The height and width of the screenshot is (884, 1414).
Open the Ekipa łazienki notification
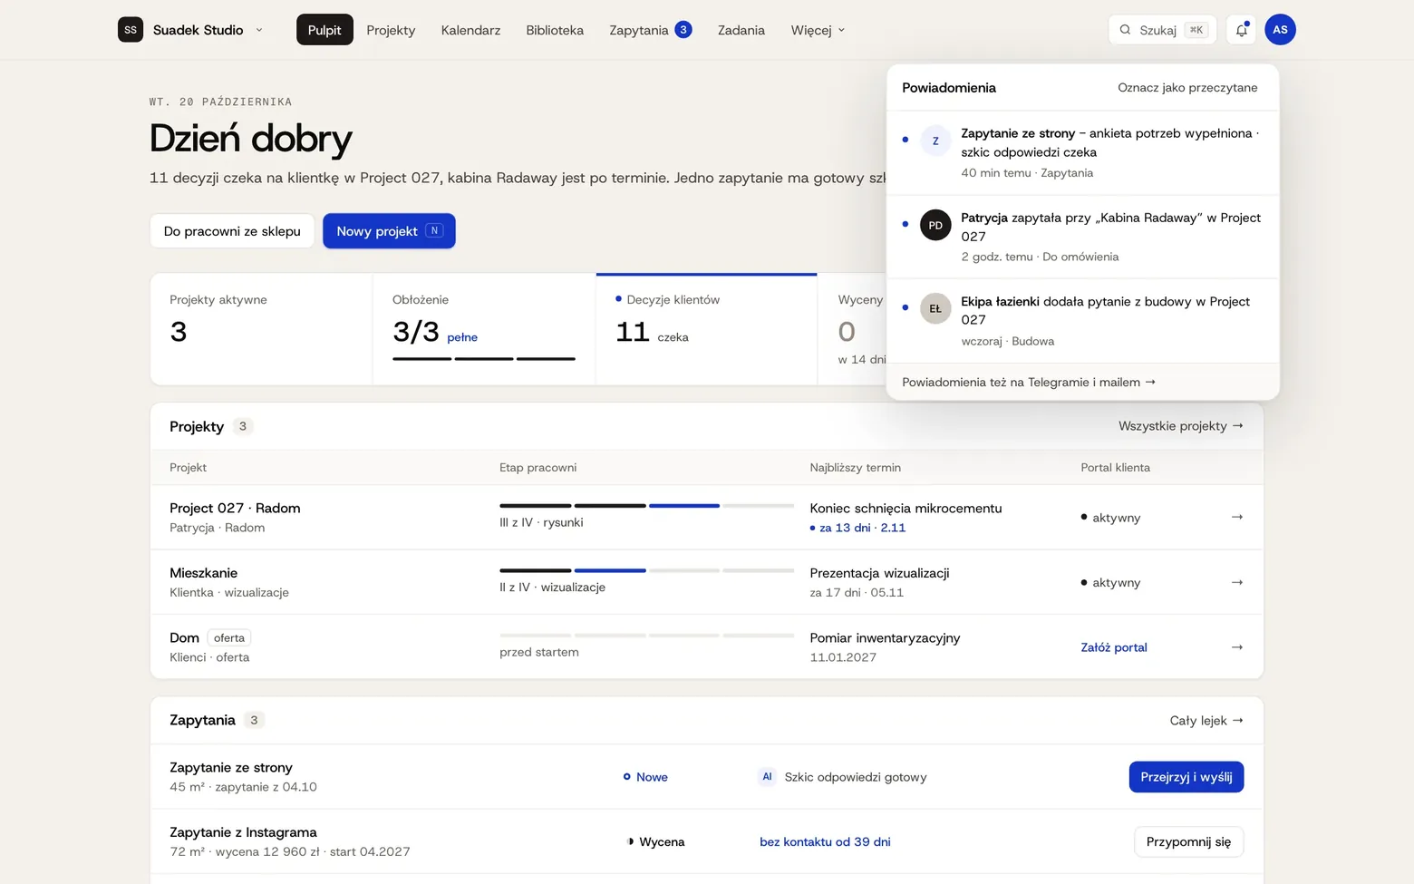click(1083, 321)
